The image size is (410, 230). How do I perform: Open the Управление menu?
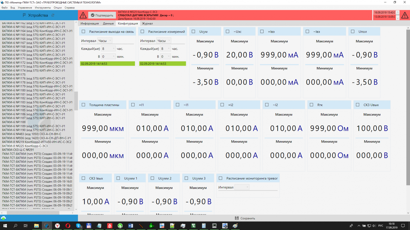[x=25, y=8]
